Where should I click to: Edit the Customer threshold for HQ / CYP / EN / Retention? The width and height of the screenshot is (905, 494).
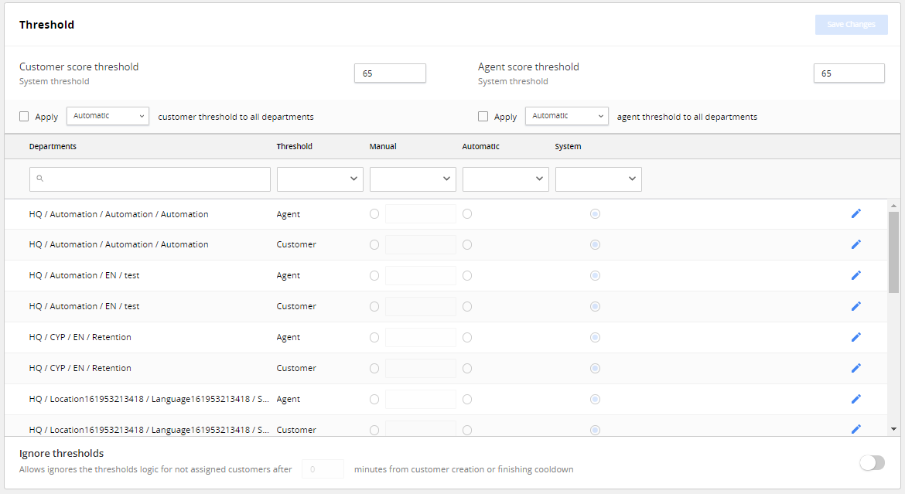pyautogui.click(x=856, y=368)
